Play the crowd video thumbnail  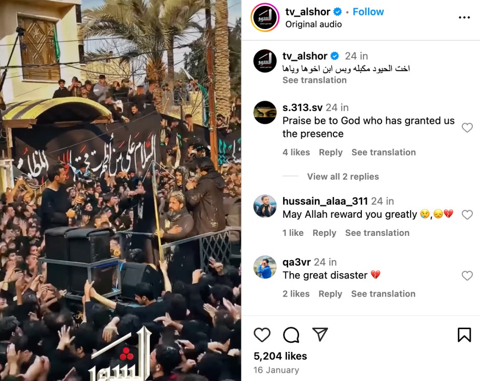point(121,190)
